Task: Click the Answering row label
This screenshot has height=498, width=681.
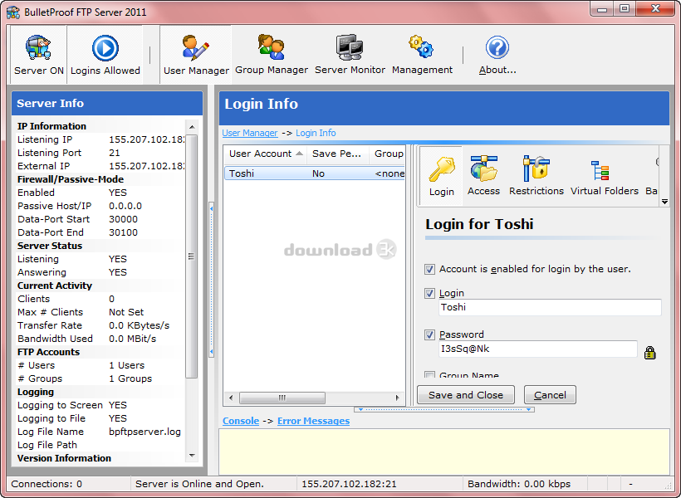Action: [x=42, y=272]
